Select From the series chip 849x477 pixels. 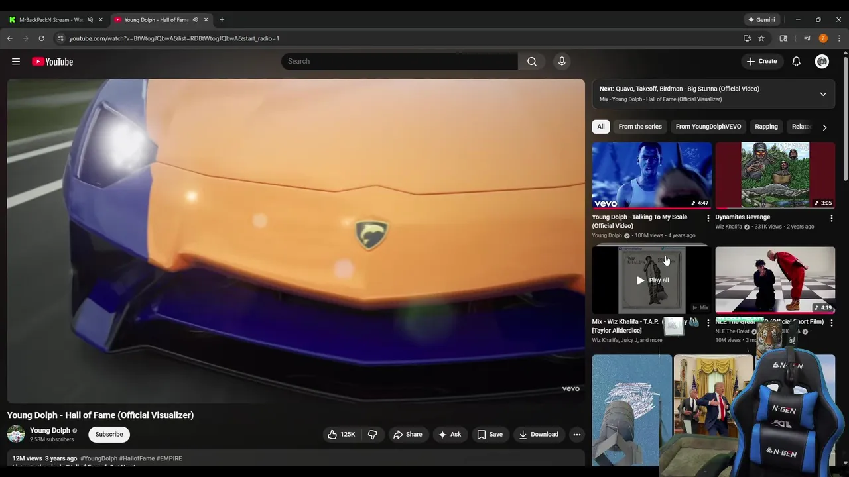640,127
